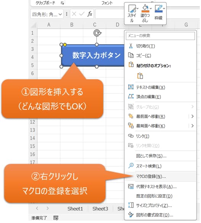The height and width of the screenshot is (223, 201).
Task: Click the shape rotation handle icon
Action: coord(97,33)
